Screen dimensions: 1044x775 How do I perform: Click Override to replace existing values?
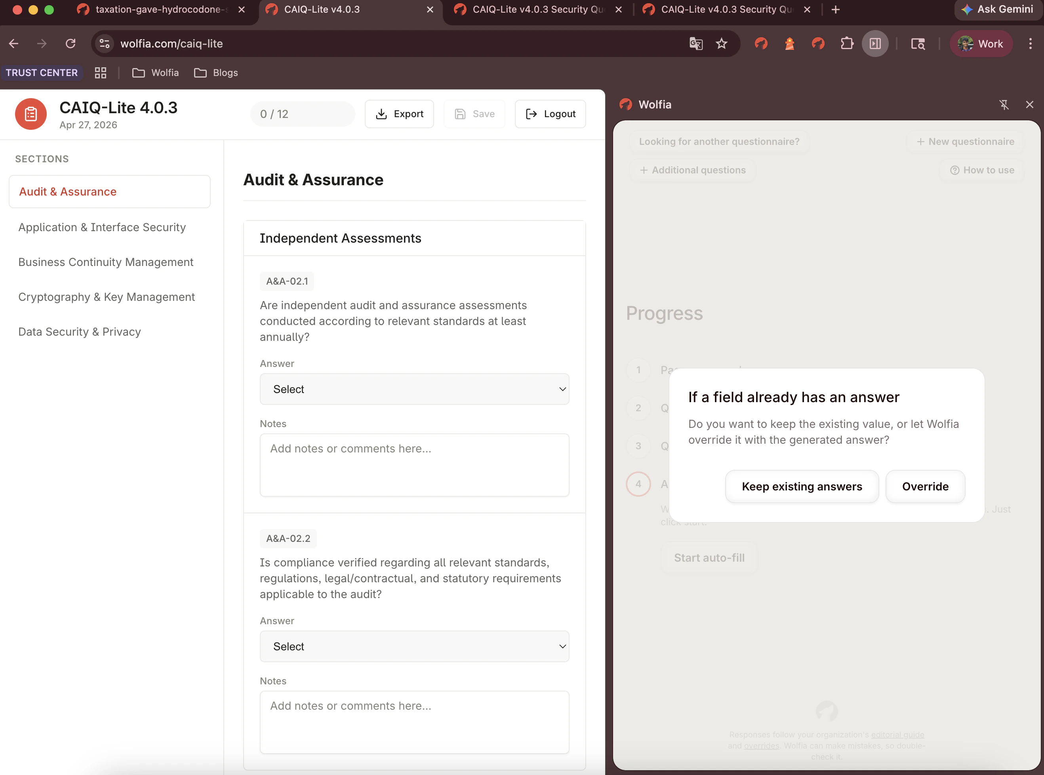click(925, 486)
